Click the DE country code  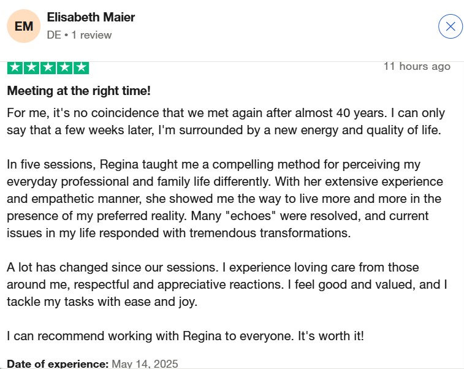pyautogui.click(x=54, y=35)
